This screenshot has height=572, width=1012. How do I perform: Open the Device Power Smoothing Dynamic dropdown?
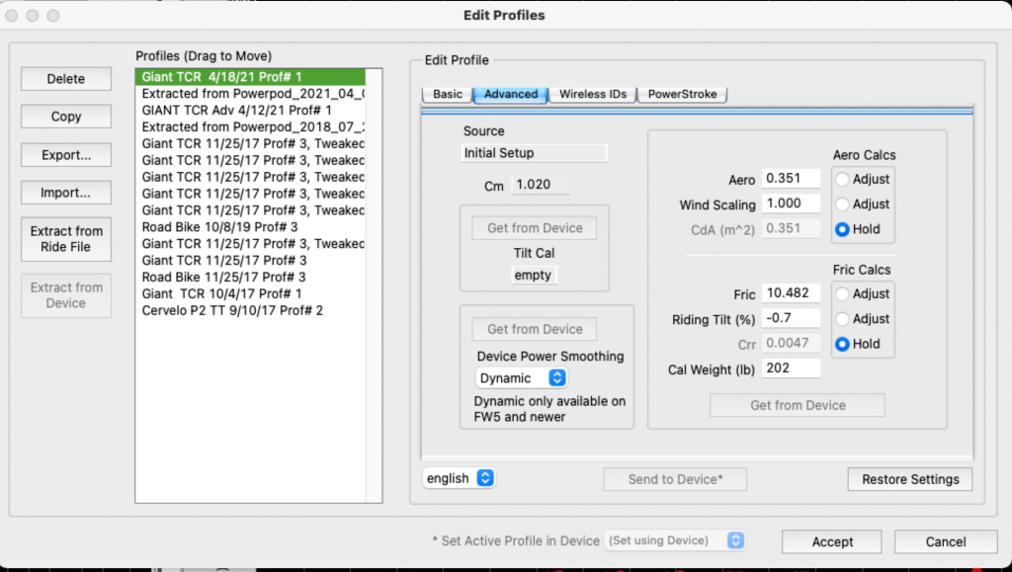coord(521,378)
